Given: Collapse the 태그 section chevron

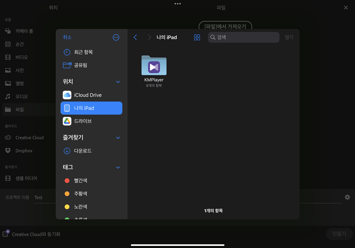Looking at the screenshot, I should point(118,168).
